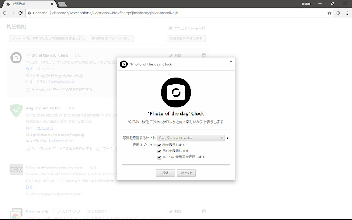Click the 'Photo of the day' Clock dialog heading
This screenshot has width=352, height=220.
tap(176, 114)
